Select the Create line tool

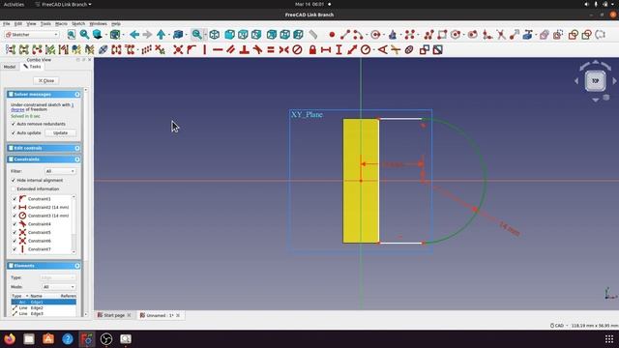pos(345,35)
